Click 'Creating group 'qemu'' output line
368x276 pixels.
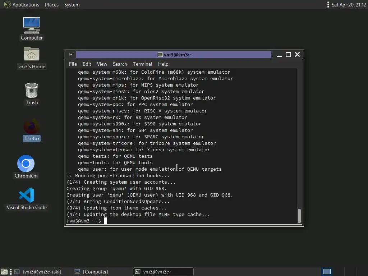(x=117, y=188)
